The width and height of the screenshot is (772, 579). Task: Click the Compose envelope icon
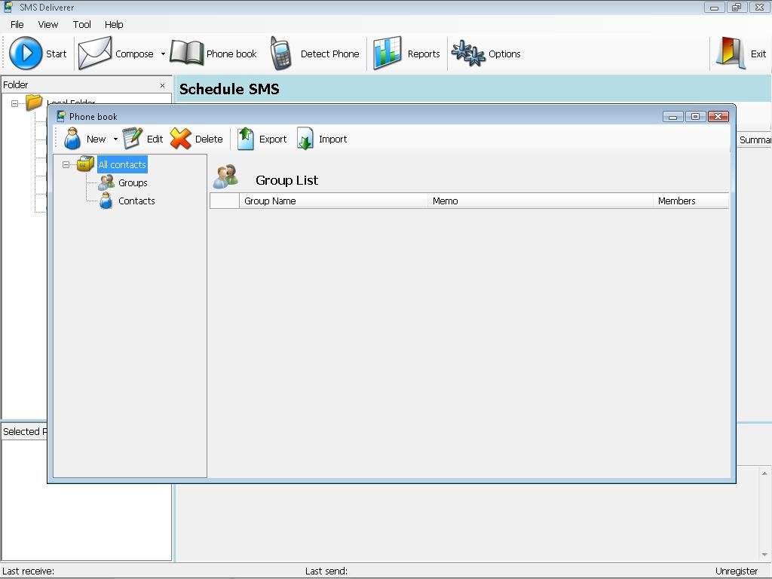pos(95,54)
